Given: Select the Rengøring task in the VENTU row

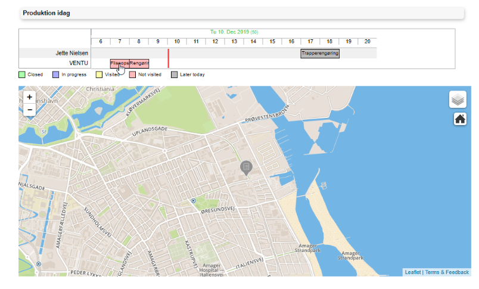Looking at the screenshot, I should tap(139, 63).
